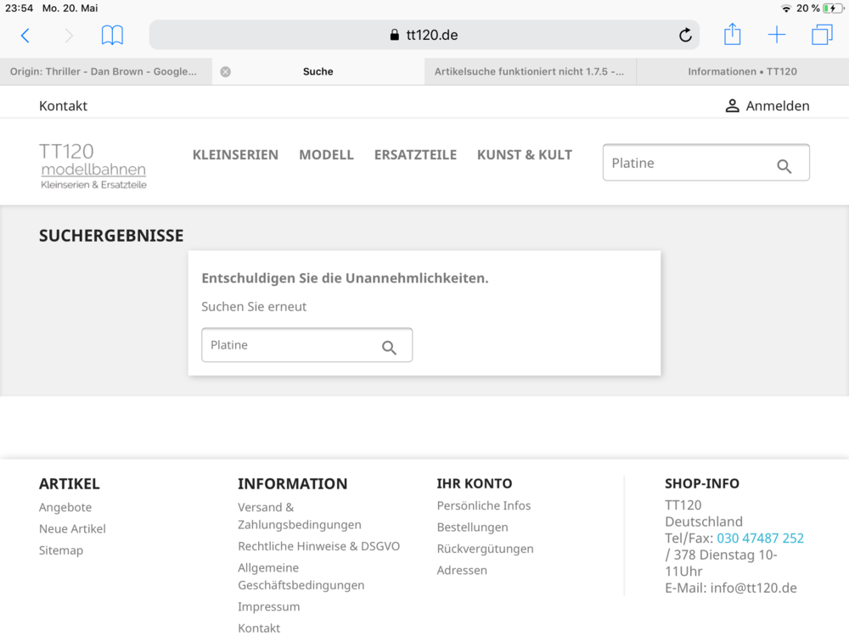Viewport: 849px width, 636px height.
Task: Focus the header Platine search field
Action: coord(706,162)
